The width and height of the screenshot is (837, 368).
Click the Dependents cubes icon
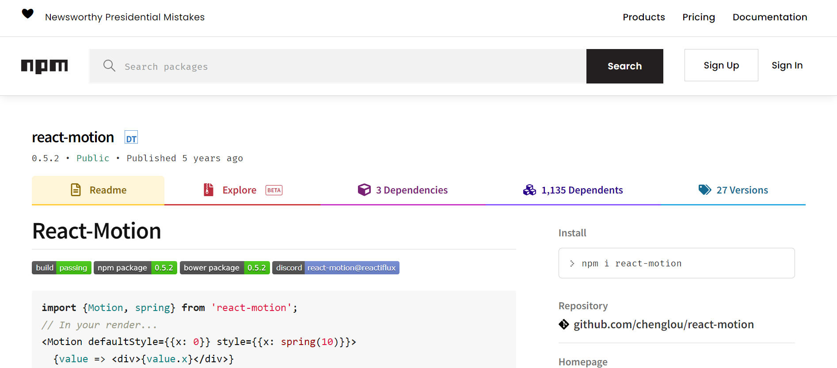[529, 190]
